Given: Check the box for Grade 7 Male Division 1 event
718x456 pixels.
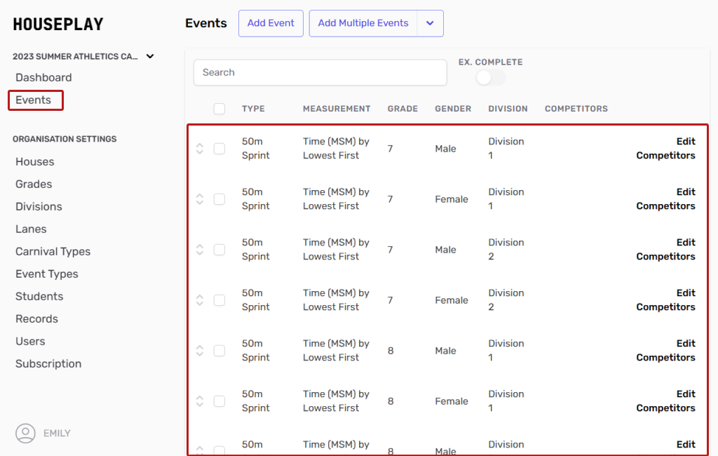Looking at the screenshot, I should 219,149.
